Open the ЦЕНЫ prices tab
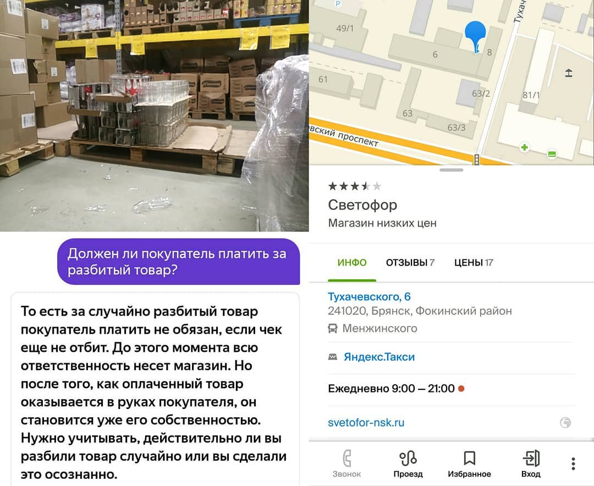Screen dimensions: 594x486 [474, 262]
